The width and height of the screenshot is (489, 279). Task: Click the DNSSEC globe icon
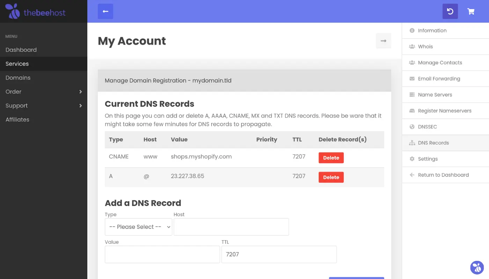coord(412,127)
